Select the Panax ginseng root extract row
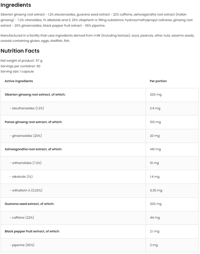This screenshot has width=200, height=254. (33, 122)
